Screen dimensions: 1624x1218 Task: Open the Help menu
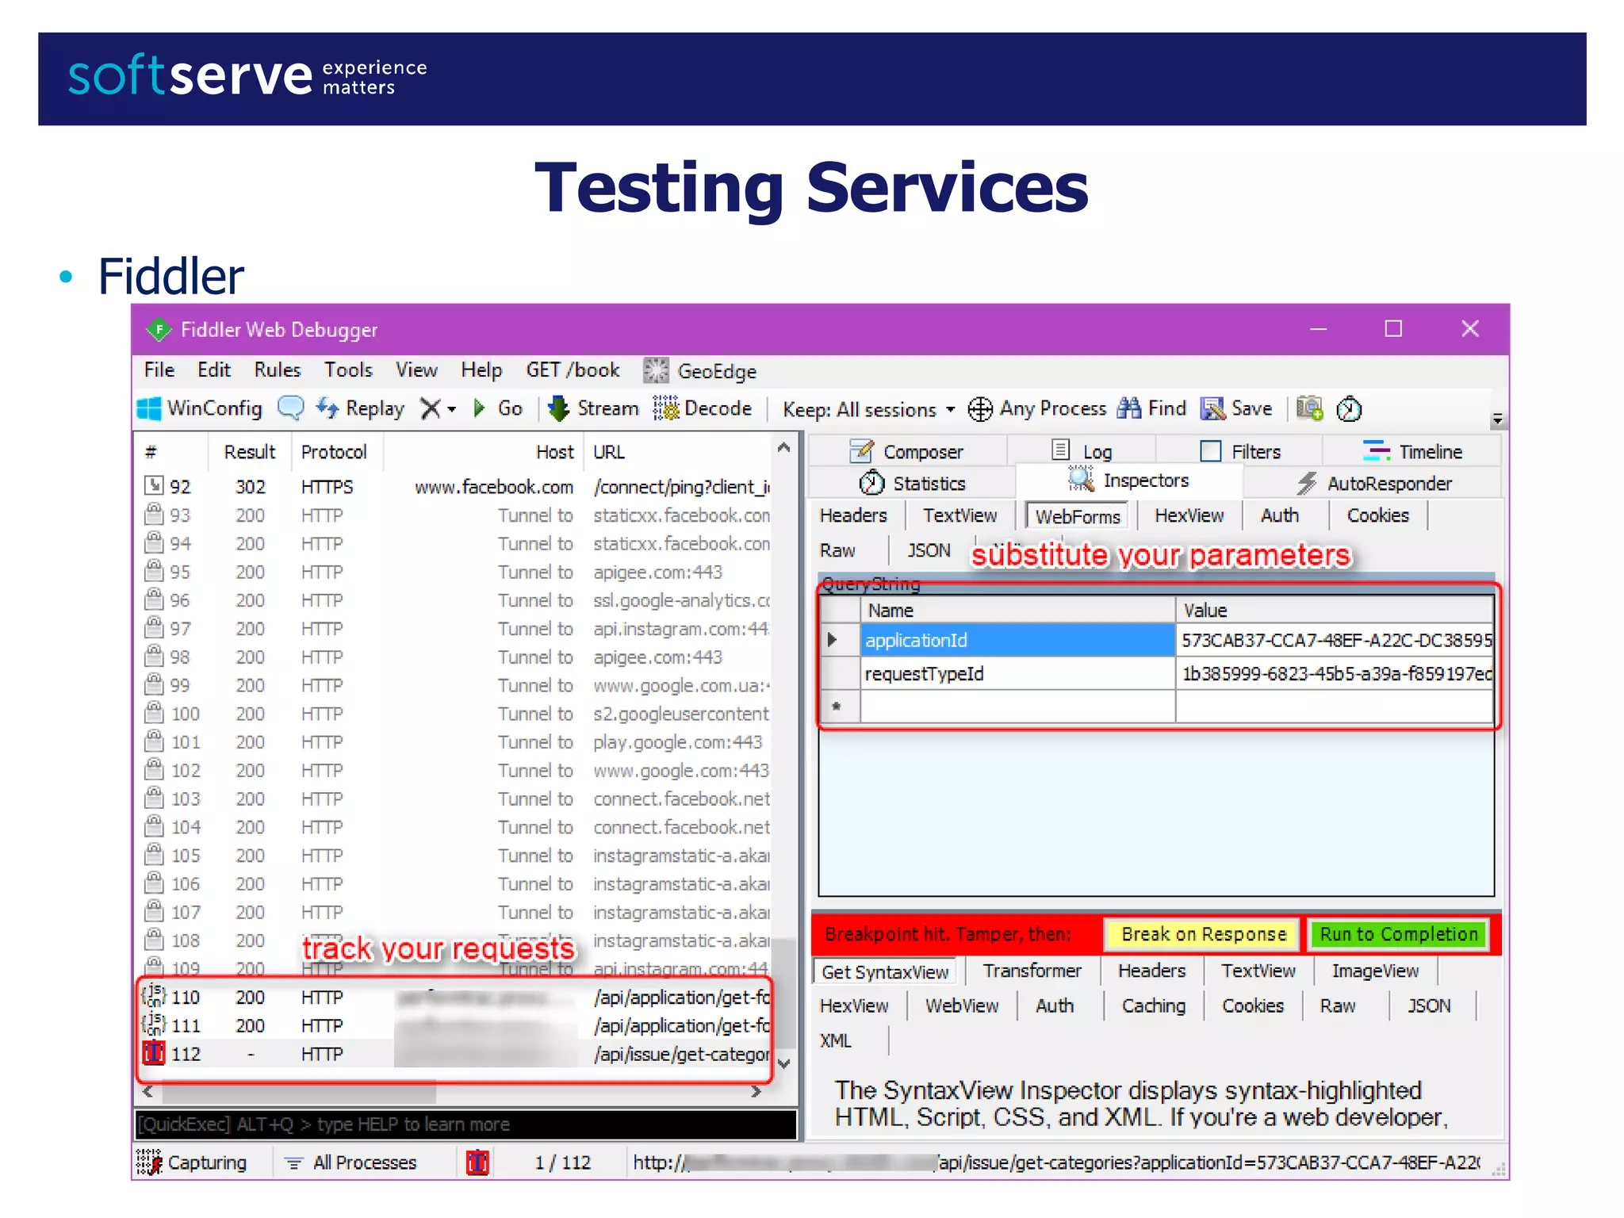click(x=481, y=370)
